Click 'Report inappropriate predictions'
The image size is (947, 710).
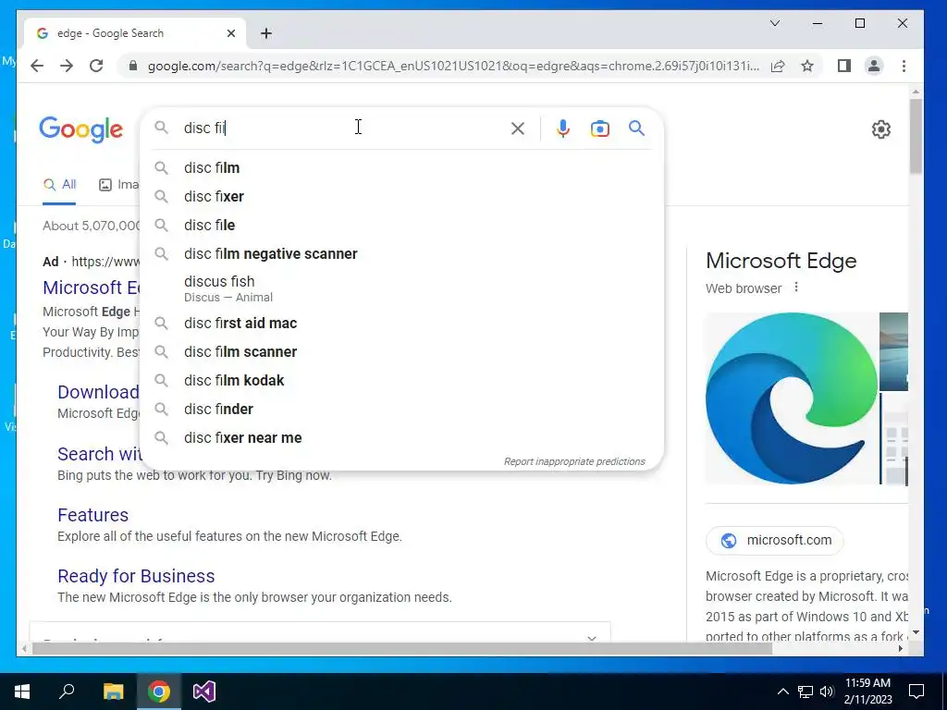click(x=574, y=461)
